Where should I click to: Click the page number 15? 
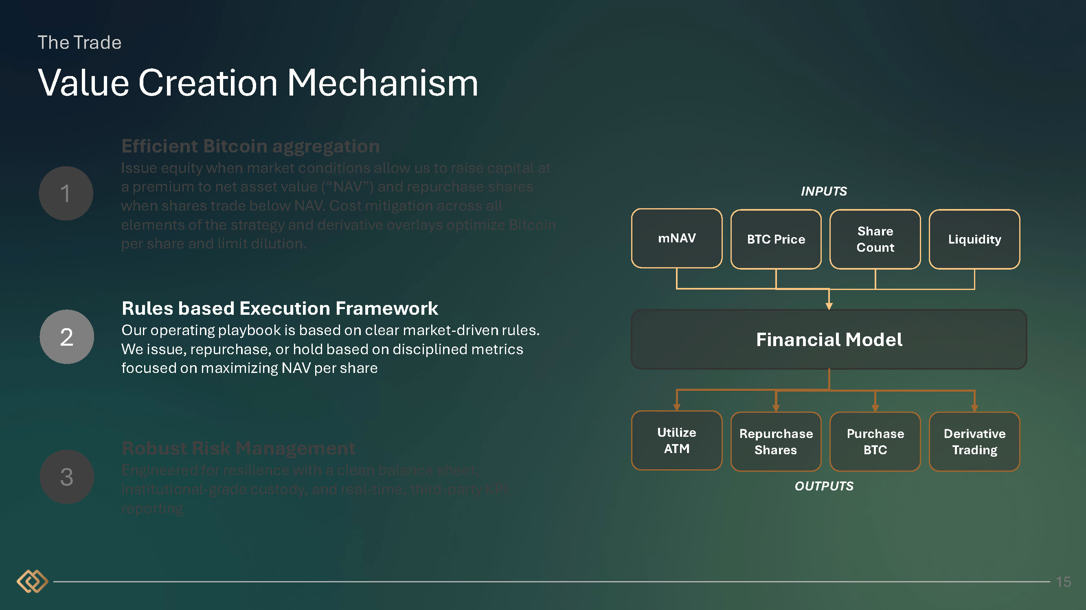click(1063, 582)
